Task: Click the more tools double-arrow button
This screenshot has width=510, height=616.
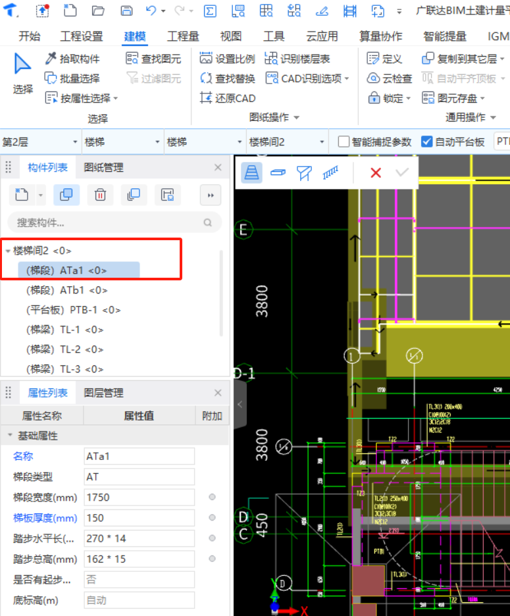Action: coord(211,195)
